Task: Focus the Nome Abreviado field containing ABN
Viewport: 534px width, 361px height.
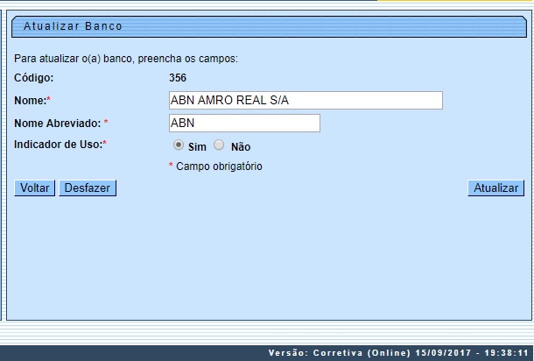Action: coord(244,123)
